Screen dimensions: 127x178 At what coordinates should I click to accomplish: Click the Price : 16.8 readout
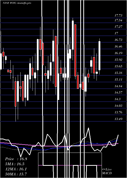(16, 159)
